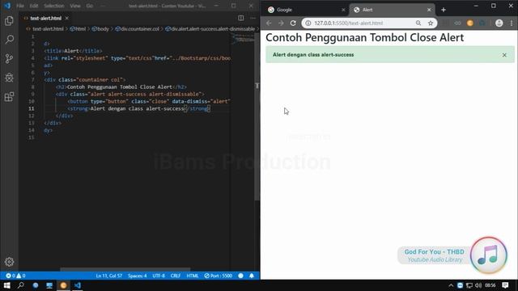Close the Alert browser tab
The width and height of the screenshot is (518, 291).
429,10
